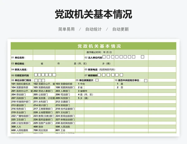Select the cell 218 技术监督部门
This screenshot has height=144, width=187.
pyautogui.click(x=65, y=109)
